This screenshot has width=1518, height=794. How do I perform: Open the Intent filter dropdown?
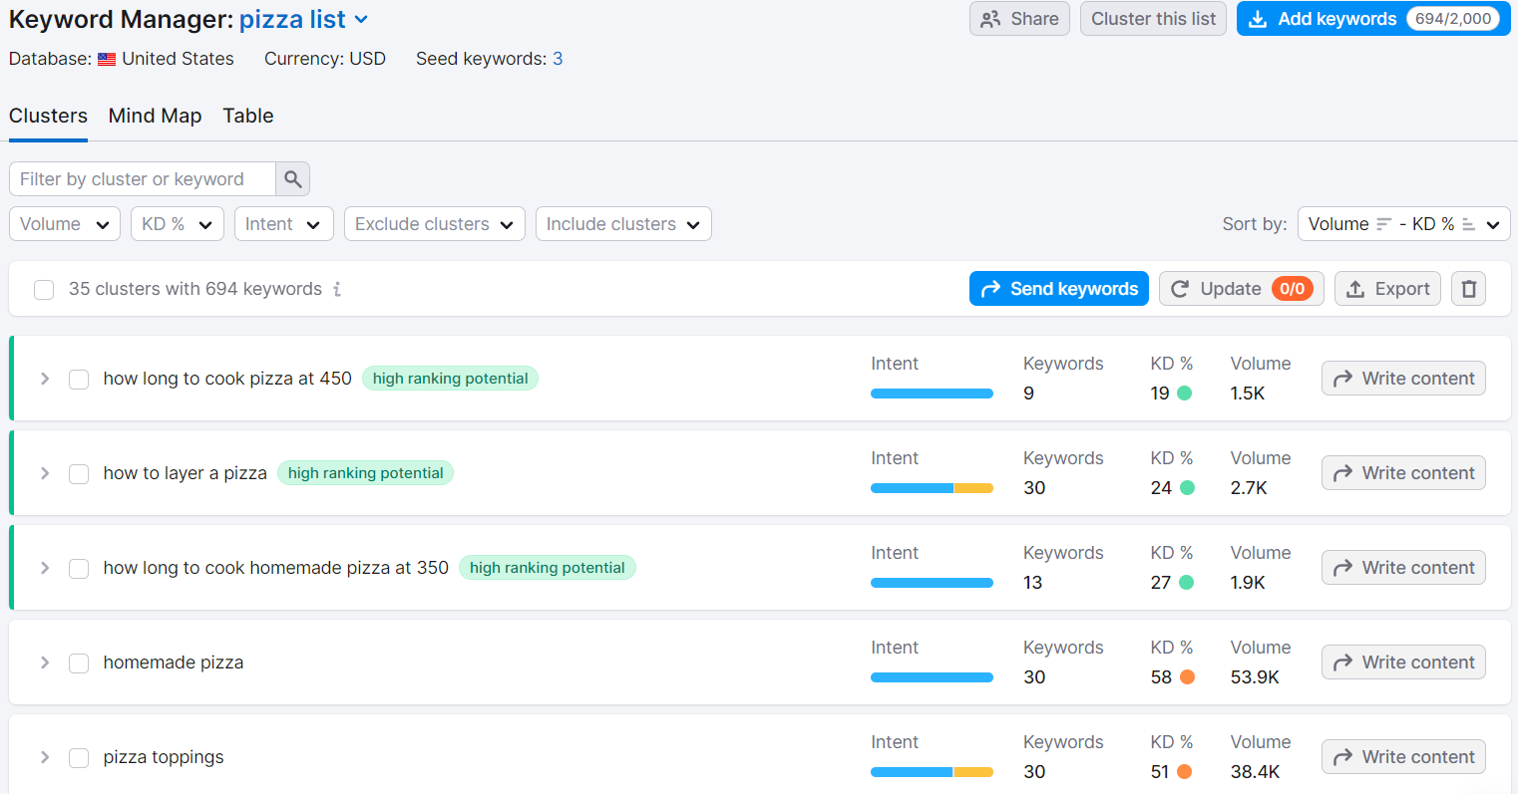(x=284, y=224)
